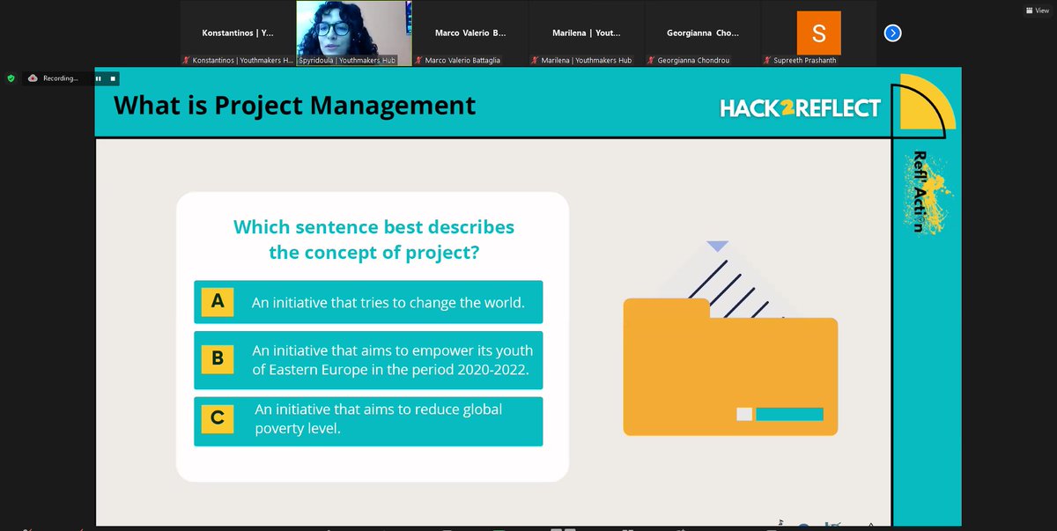Click muted mic icon beside Konstantinos name
This screenshot has width=1057, height=531.
tap(185, 61)
